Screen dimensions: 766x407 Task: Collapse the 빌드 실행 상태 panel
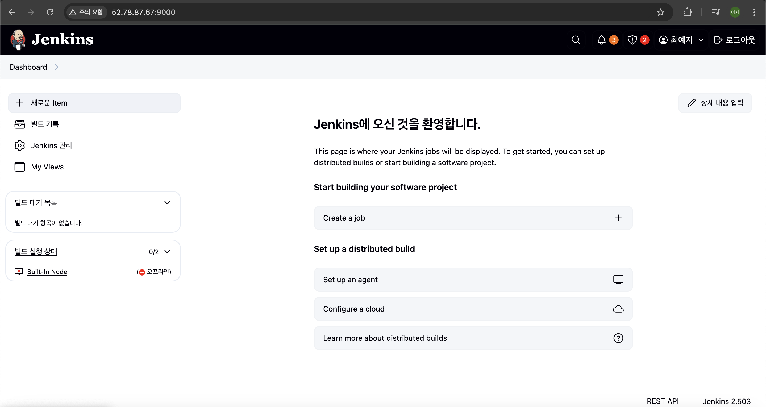tap(167, 252)
